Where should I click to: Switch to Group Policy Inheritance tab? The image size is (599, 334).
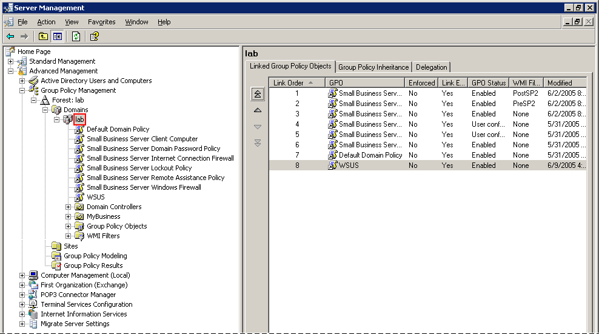tap(373, 67)
